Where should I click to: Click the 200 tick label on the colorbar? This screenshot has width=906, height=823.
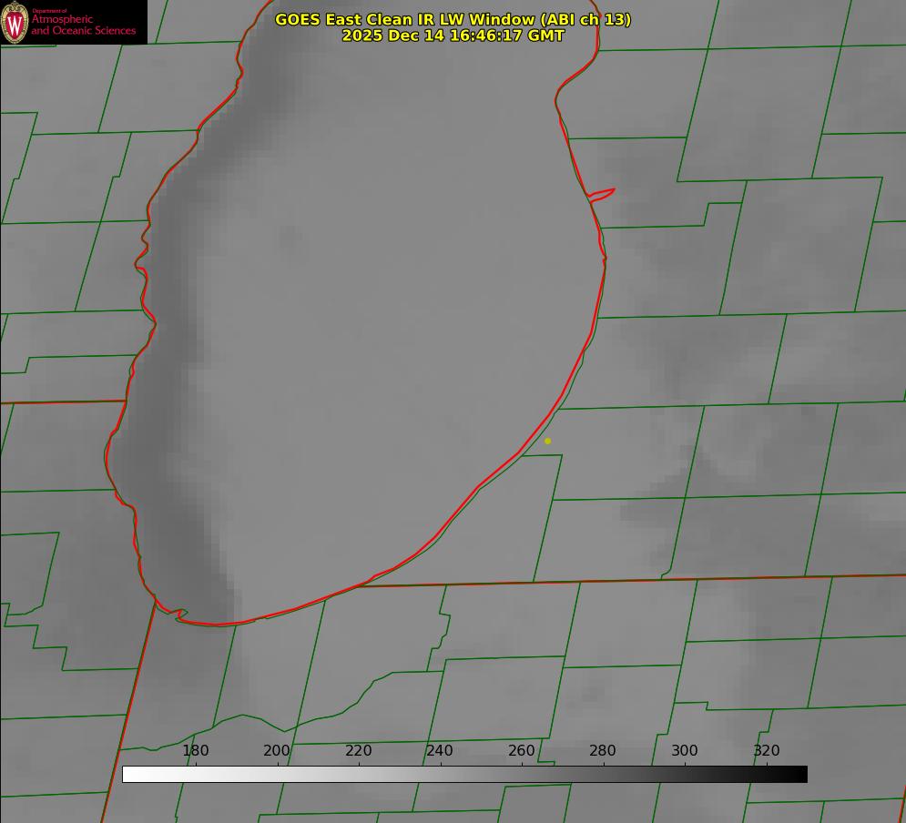point(277,751)
